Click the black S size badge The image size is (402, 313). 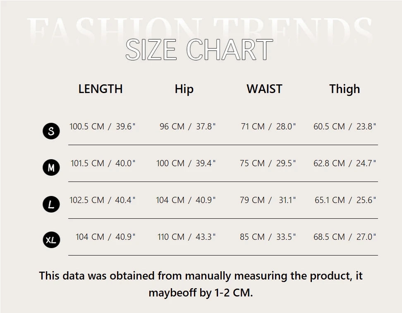(x=51, y=131)
